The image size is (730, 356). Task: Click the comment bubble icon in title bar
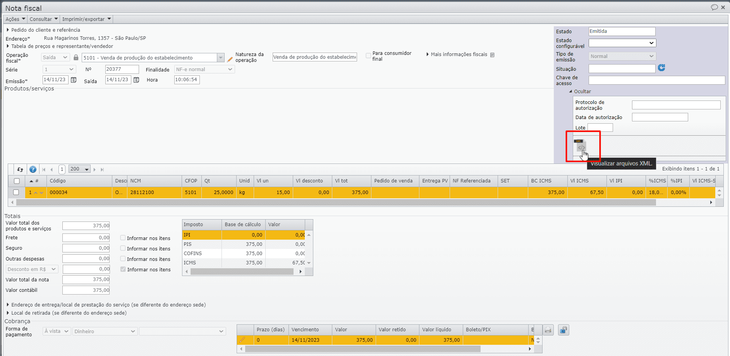coord(714,7)
